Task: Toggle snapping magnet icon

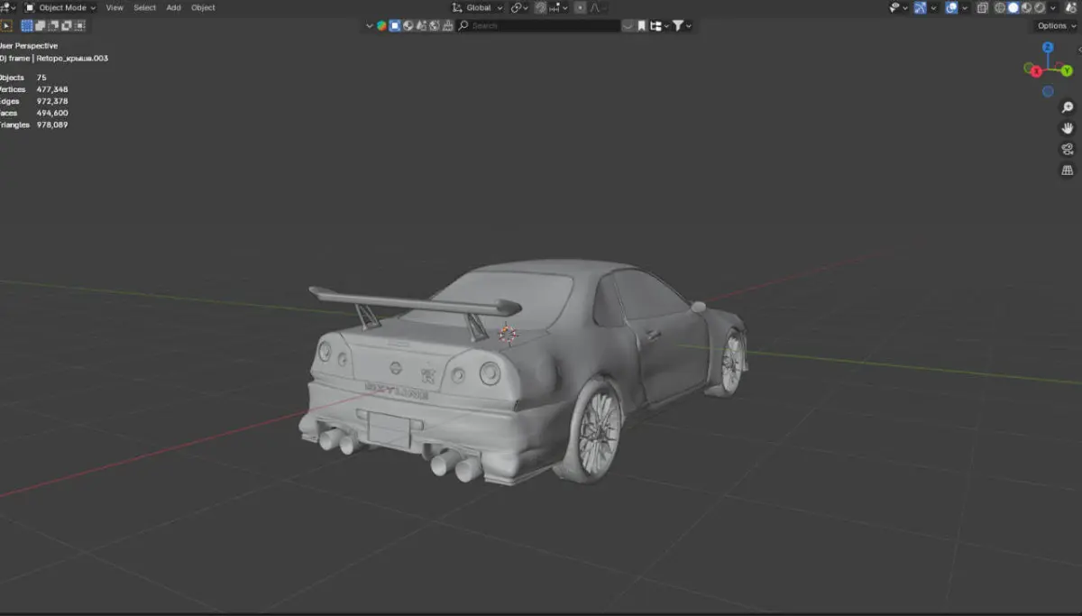Action: 541,7
